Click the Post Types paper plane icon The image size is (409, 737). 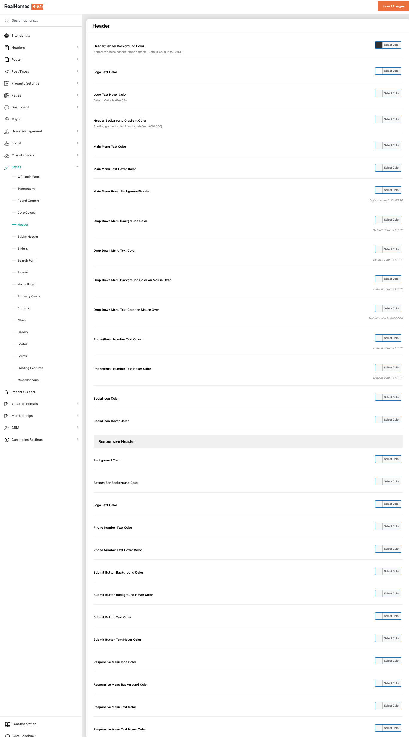click(x=7, y=71)
